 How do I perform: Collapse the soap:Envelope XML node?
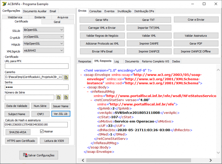coord(81,75)
